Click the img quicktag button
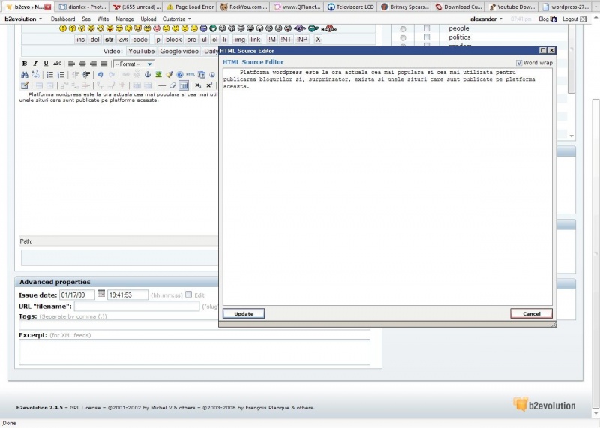 coord(239,40)
